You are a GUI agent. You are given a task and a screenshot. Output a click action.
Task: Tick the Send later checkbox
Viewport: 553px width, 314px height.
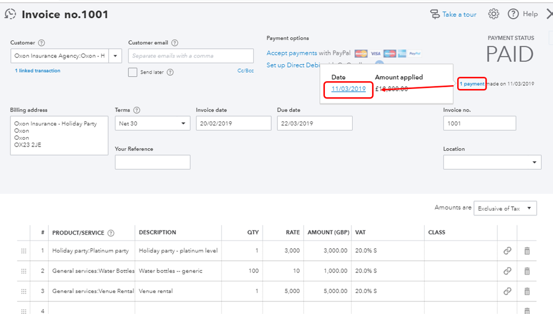pyautogui.click(x=133, y=72)
